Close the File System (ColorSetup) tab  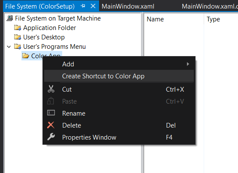tap(93, 6)
